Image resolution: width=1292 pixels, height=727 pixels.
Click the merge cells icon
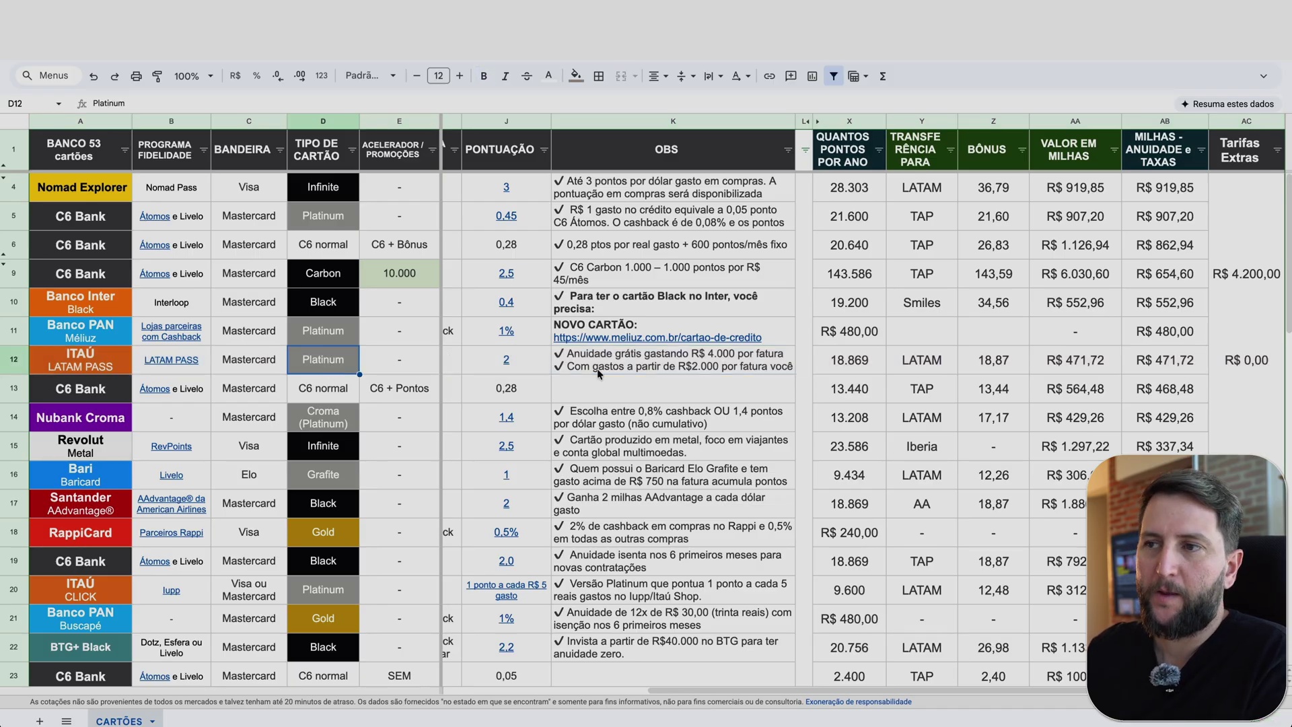pyautogui.click(x=621, y=76)
